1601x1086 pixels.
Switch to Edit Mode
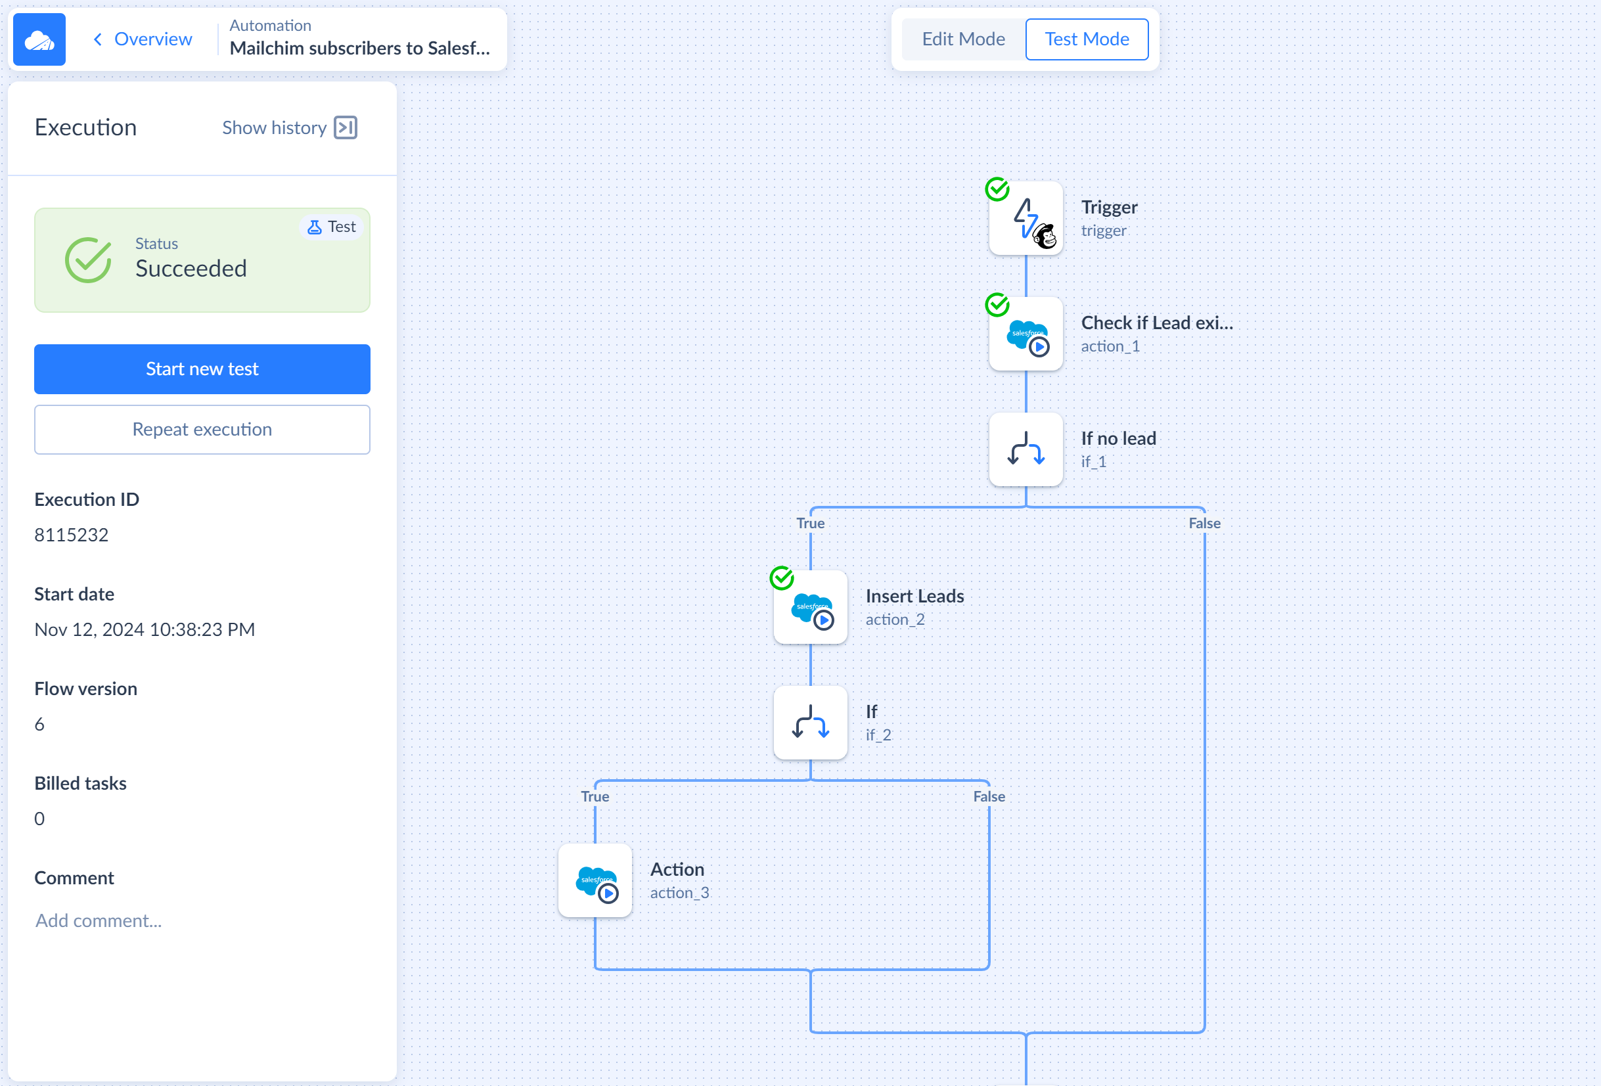[963, 39]
